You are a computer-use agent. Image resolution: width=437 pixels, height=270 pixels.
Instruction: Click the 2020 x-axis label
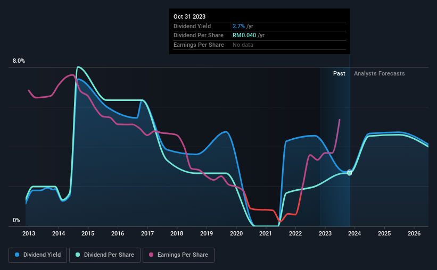pos(236,233)
